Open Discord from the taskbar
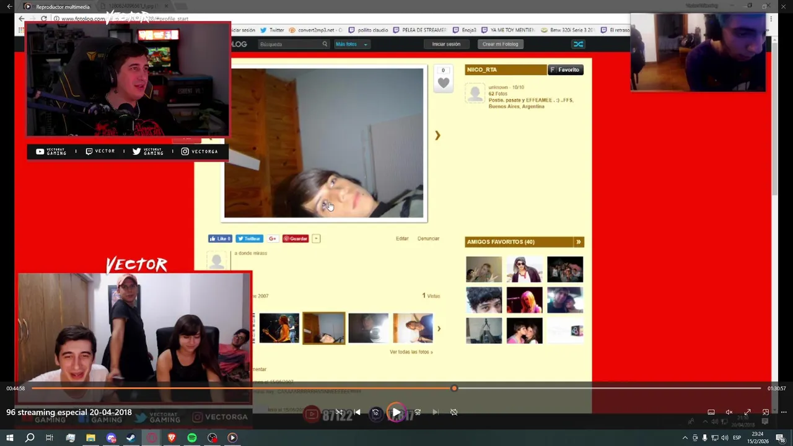Screen dimensions: 793x446 click(111, 438)
